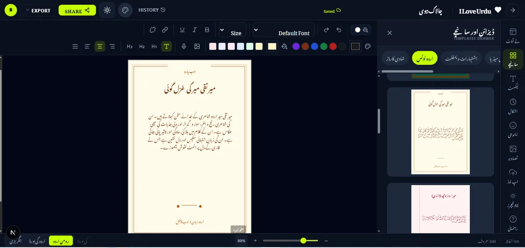
Task: Click the SHARE button
Action: click(x=77, y=10)
